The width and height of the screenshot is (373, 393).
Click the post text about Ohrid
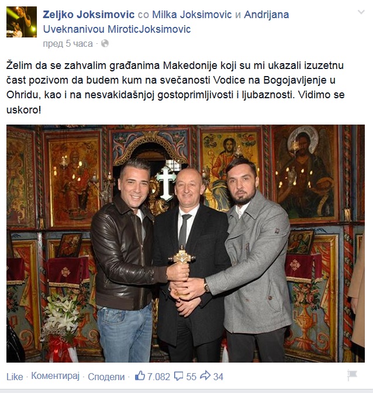click(x=175, y=88)
